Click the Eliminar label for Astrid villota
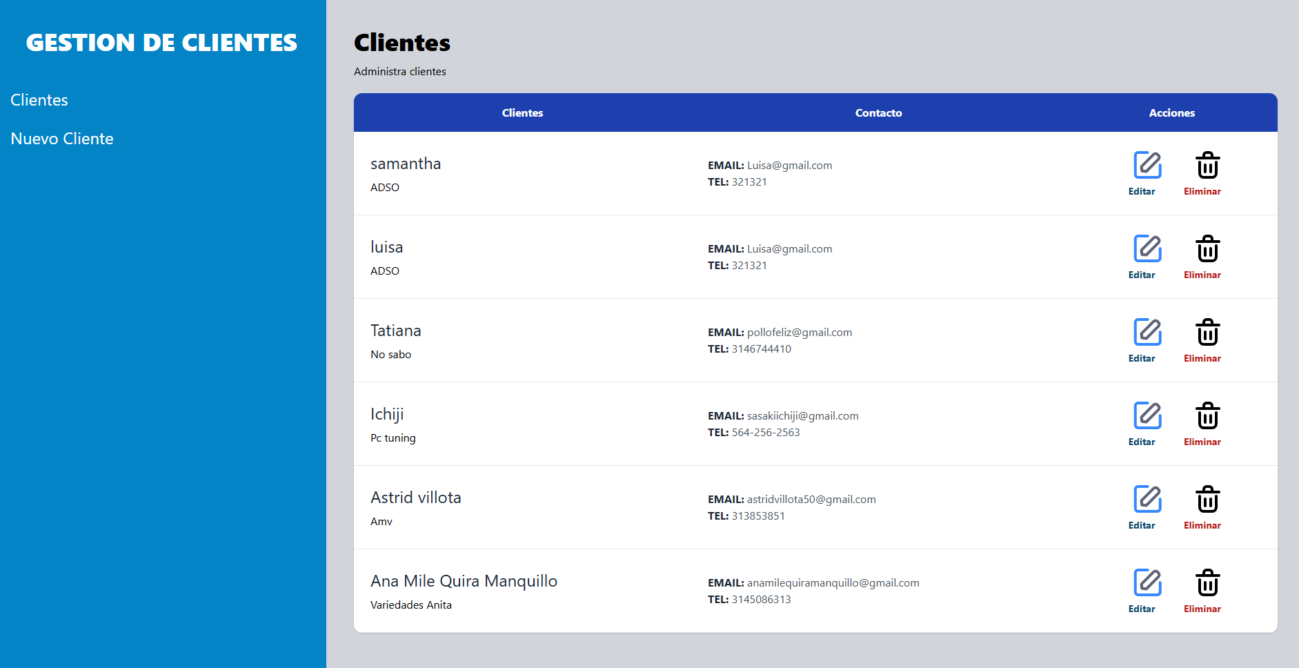The image size is (1299, 668). [1202, 525]
